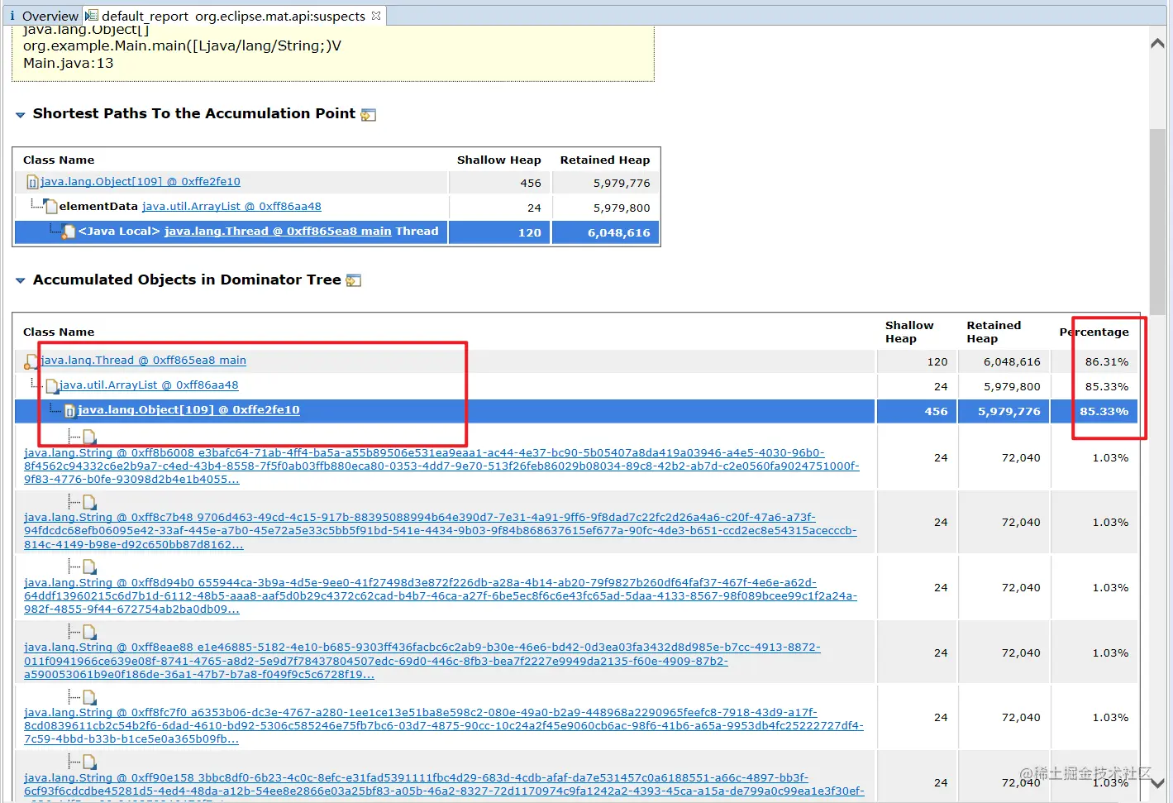The width and height of the screenshot is (1173, 803).
Task: Click 85.33% in the highlighted Object[109] row
Action: pyautogui.click(x=1104, y=412)
